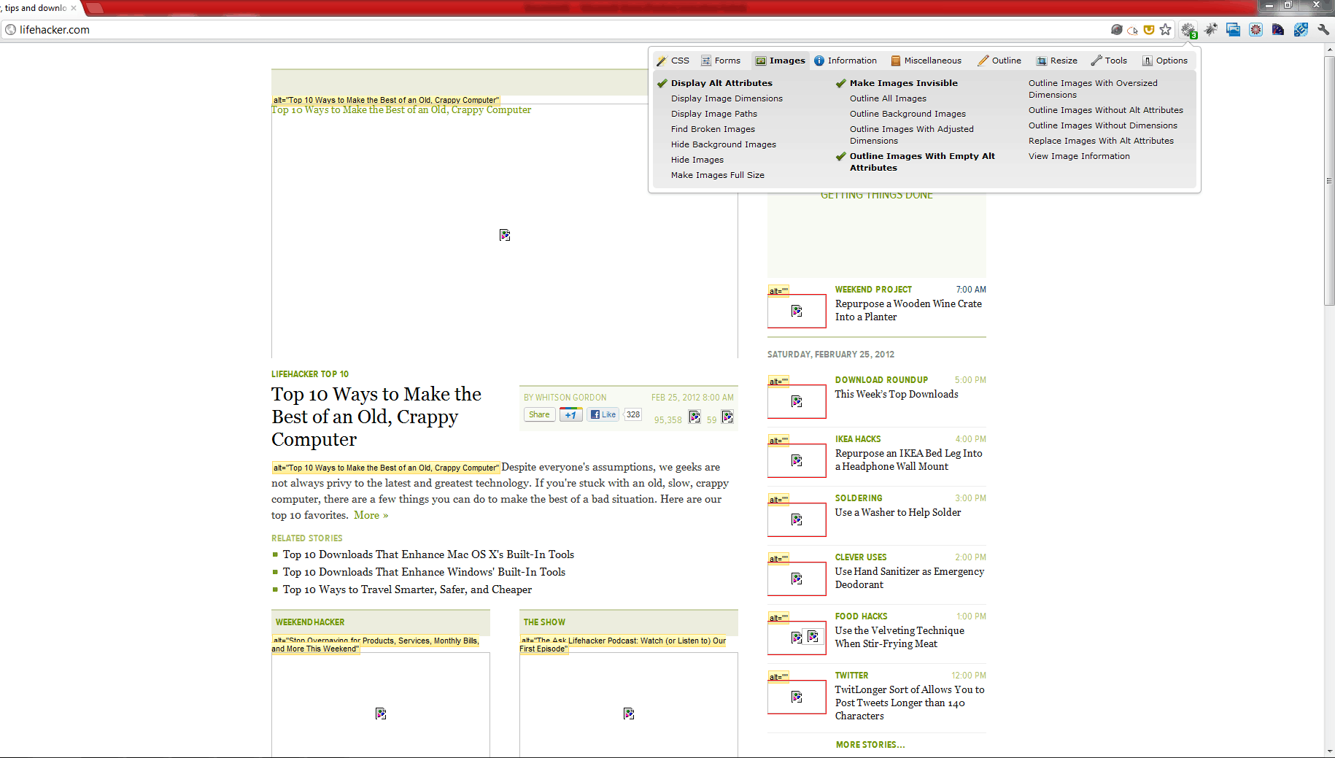1335x758 pixels.
Task: Switch to the CSS tab
Action: [673, 61]
